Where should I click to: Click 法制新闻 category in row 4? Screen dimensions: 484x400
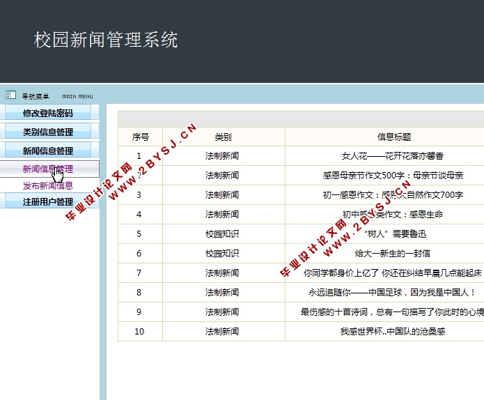(222, 215)
